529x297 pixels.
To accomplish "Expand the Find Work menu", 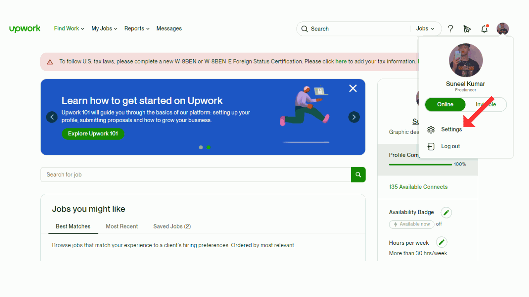I will click(69, 29).
